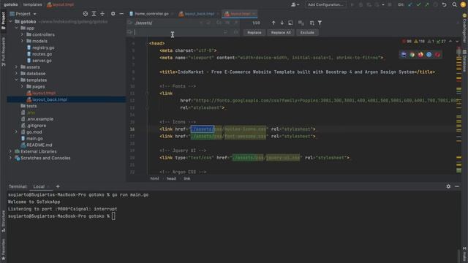Open in Safari browser icon in editor
The width and height of the screenshot is (468, 263).
click(429, 55)
